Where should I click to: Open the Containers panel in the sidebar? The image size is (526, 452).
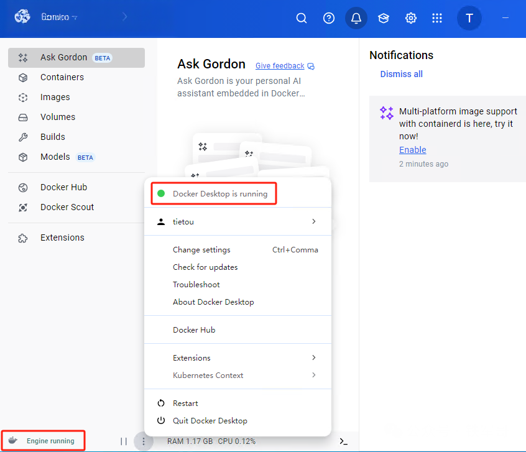[62, 77]
